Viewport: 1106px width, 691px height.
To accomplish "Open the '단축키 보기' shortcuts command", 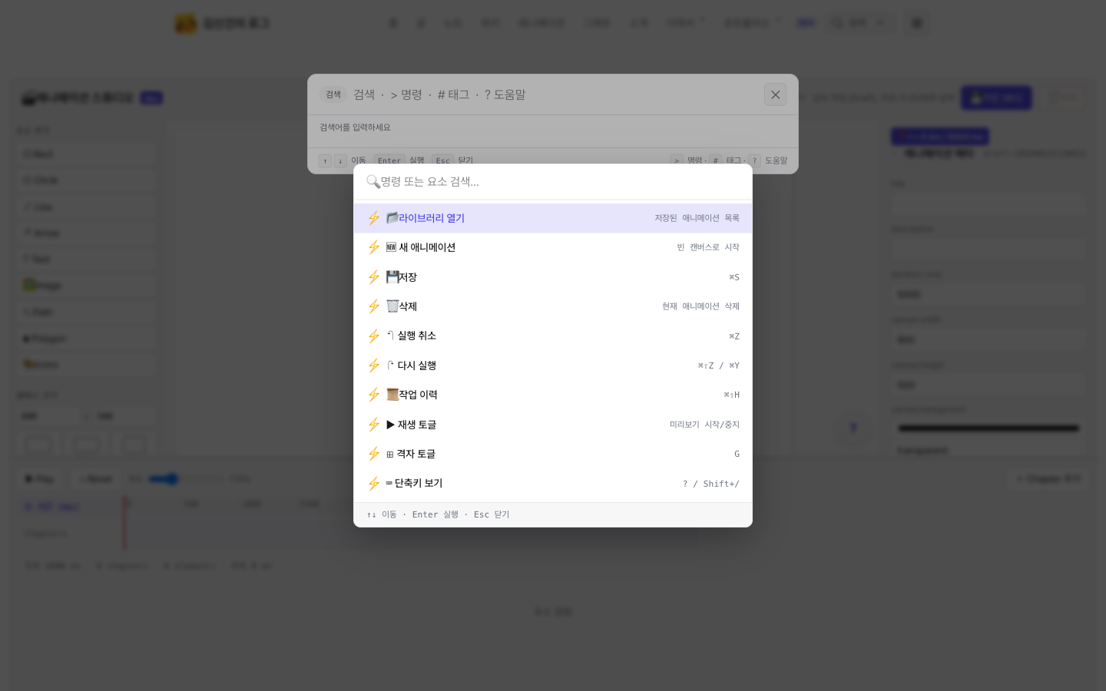I will tap(553, 483).
